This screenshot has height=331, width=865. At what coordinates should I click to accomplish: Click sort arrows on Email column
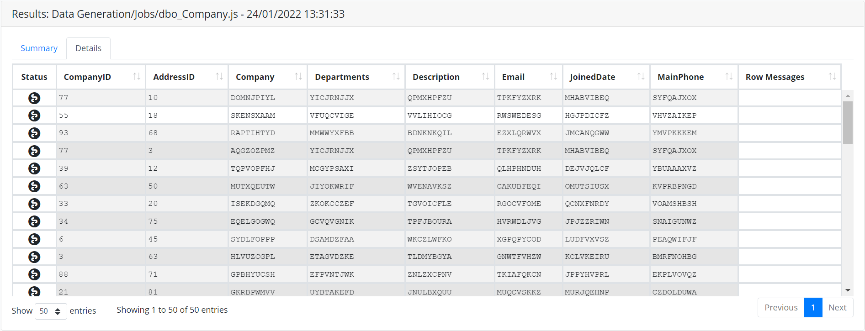coord(553,77)
